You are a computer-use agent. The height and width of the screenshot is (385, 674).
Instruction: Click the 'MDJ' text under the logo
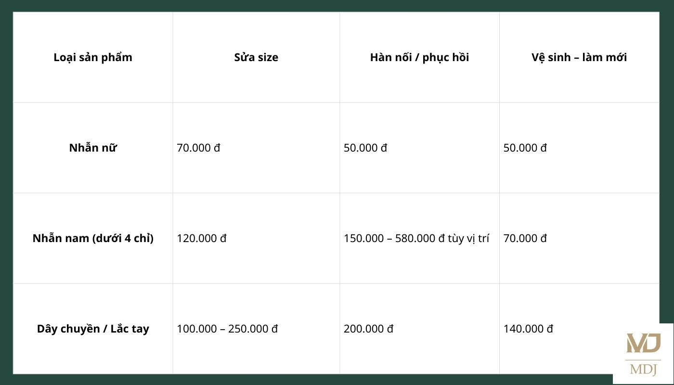[x=643, y=369]
